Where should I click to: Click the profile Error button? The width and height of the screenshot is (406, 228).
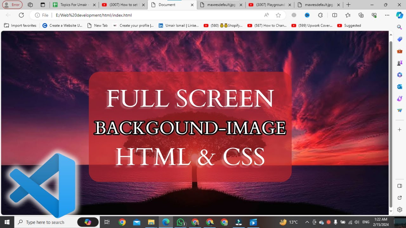pos(12,5)
